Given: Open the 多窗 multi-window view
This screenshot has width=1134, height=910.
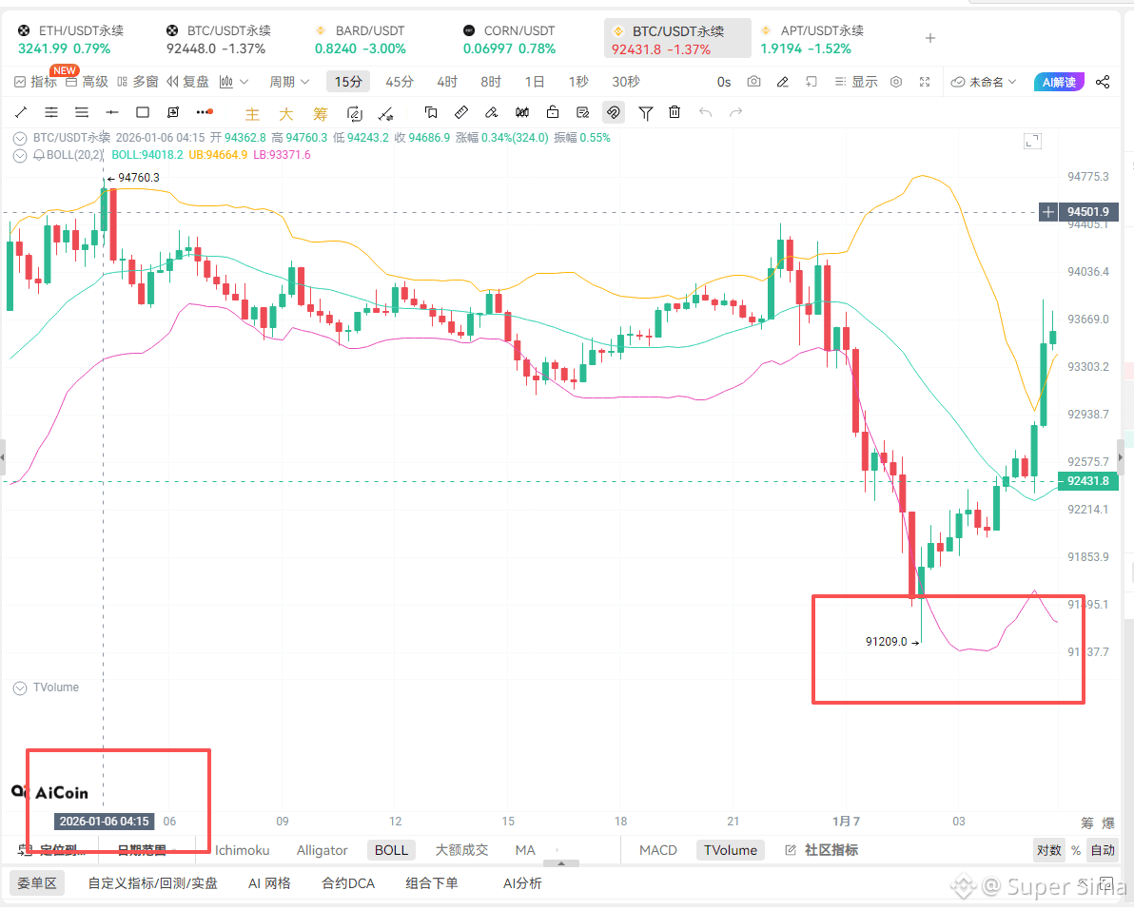Looking at the screenshot, I should pyautogui.click(x=137, y=82).
